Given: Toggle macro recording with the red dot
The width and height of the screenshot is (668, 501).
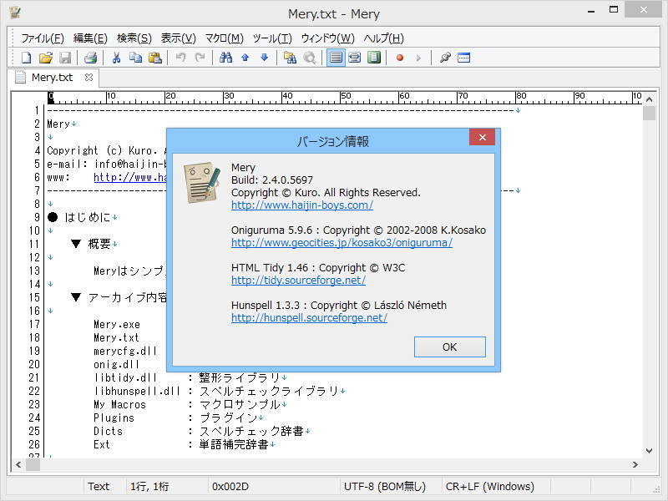Looking at the screenshot, I should [x=400, y=57].
